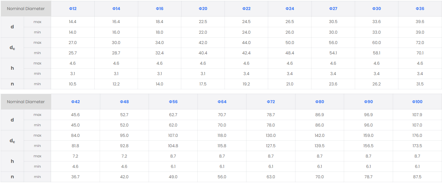Click the dc max value 34.0 for Φ16
This screenshot has height=183, width=442.
tap(160, 43)
